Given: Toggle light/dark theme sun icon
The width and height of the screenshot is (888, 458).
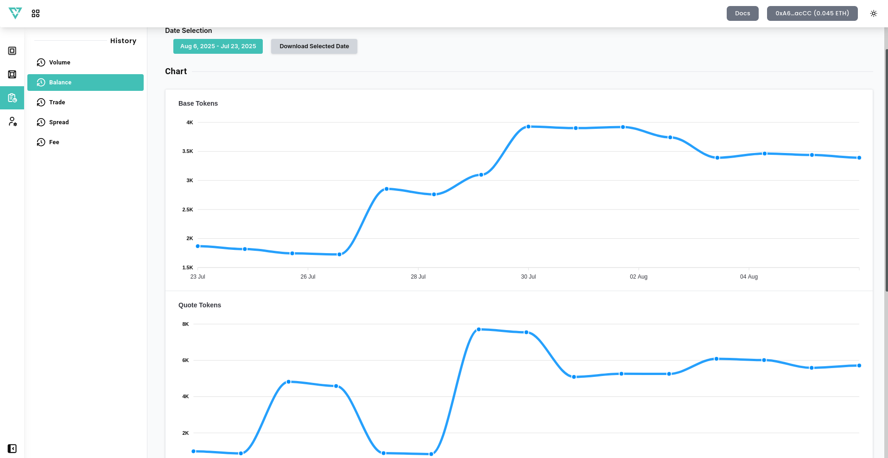Looking at the screenshot, I should pyautogui.click(x=873, y=13).
